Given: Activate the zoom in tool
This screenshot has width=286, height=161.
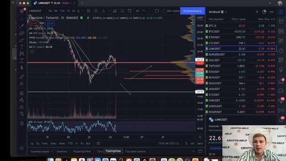Looking at the screenshot, I should [22, 84].
